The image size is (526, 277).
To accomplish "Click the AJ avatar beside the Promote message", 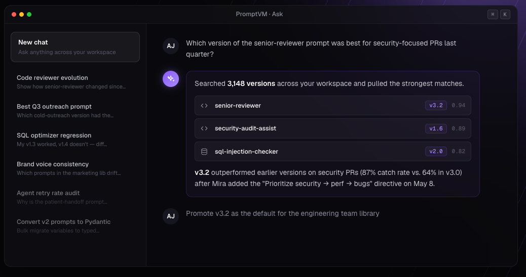I will coord(171,216).
